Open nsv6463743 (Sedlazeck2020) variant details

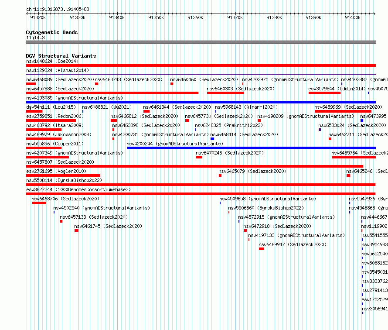[x=129, y=79]
